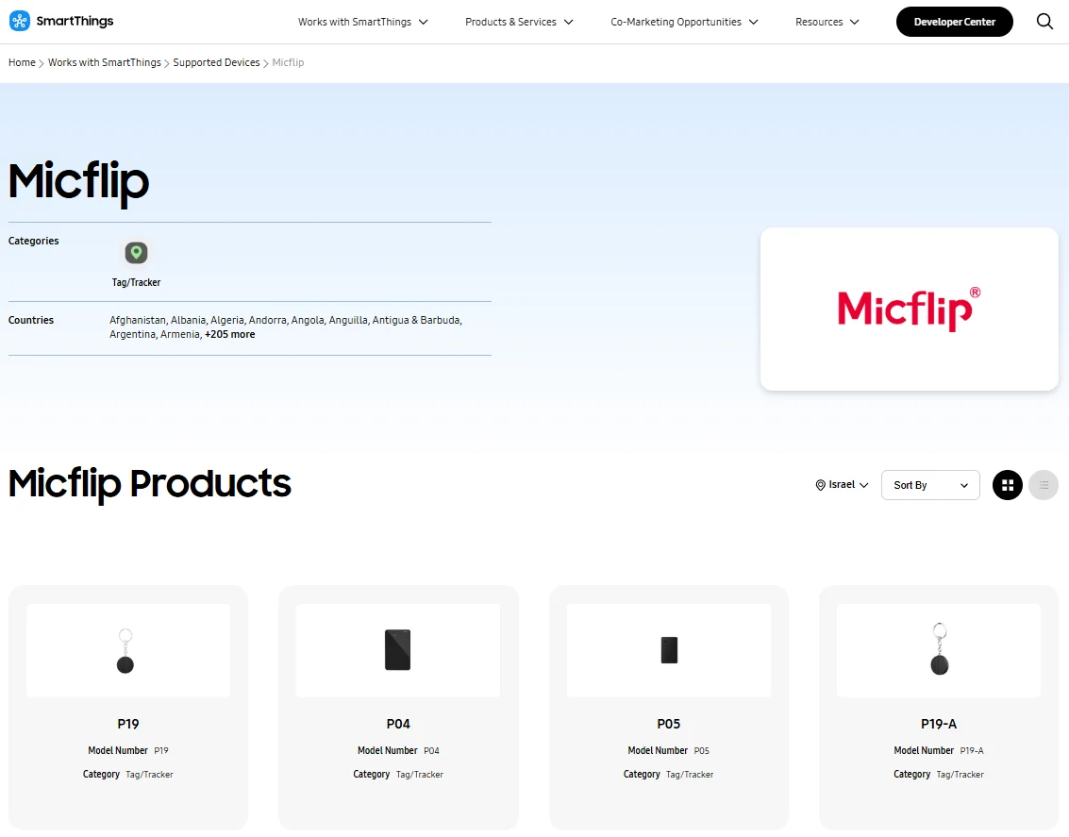Open the P05 tracker image

[x=669, y=650]
